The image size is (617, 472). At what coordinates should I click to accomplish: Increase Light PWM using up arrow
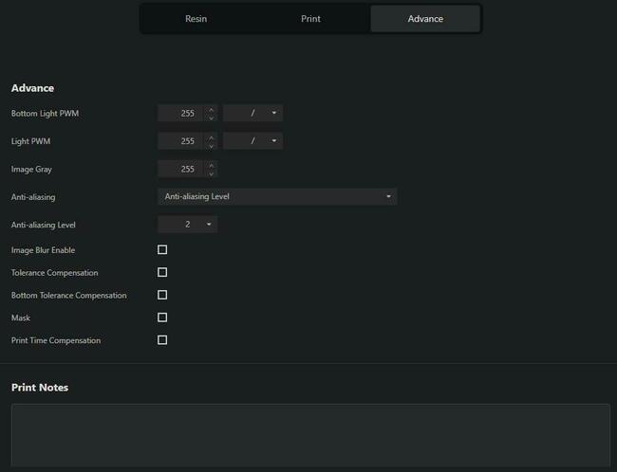coord(211,136)
